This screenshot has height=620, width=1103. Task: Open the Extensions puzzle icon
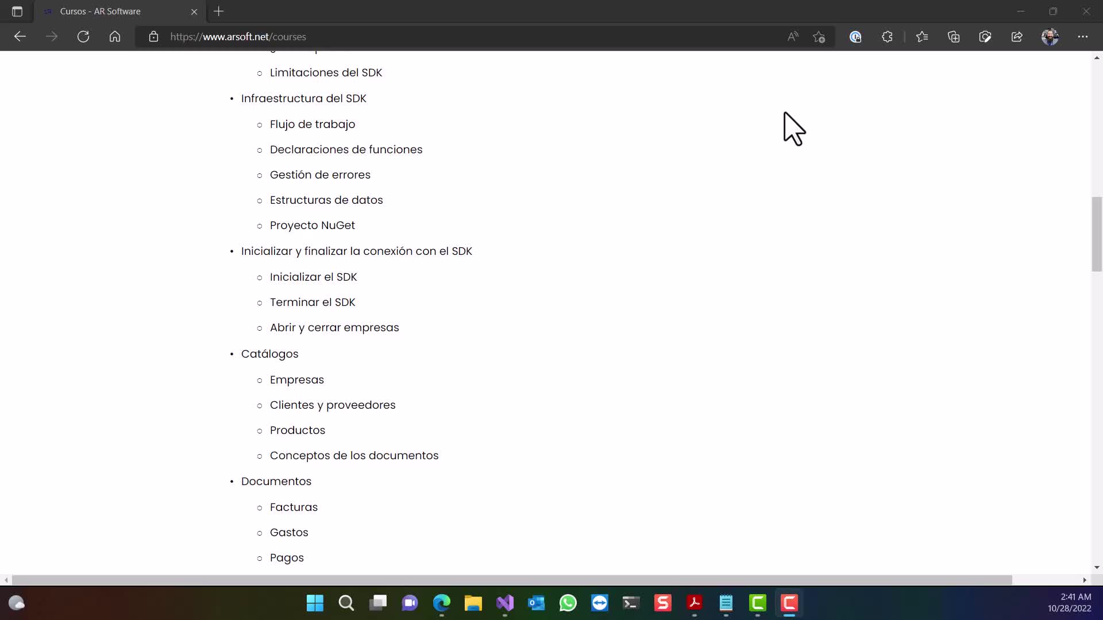pyautogui.click(x=887, y=37)
